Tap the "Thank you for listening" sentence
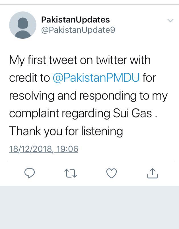This screenshot has width=179, height=229. [x=66, y=131]
